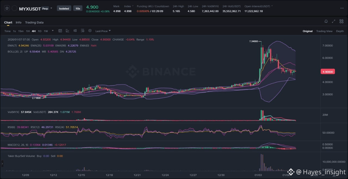Screen dimensions: 348x179
Task: Switch to the Info tab
Action: tap(18, 23)
